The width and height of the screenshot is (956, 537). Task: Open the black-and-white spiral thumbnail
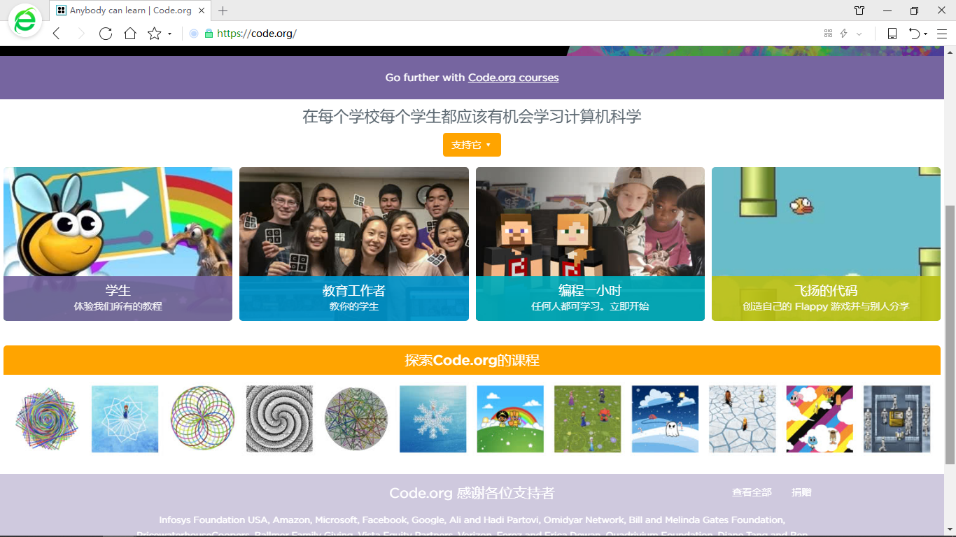click(279, 419)
